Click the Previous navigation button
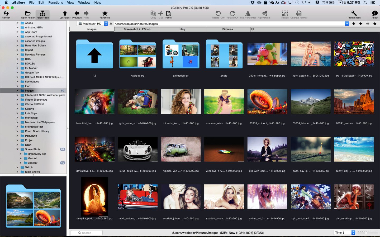 point(77,13)
